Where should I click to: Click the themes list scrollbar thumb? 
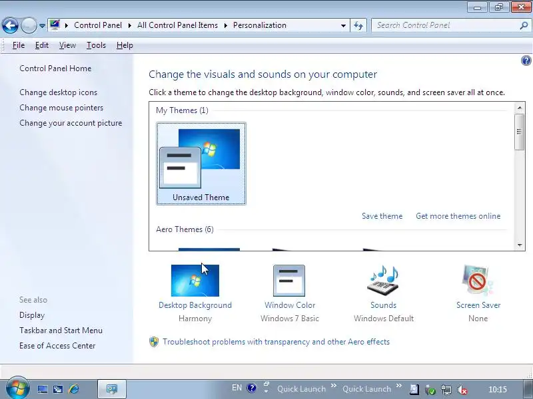tap(519, 132)
